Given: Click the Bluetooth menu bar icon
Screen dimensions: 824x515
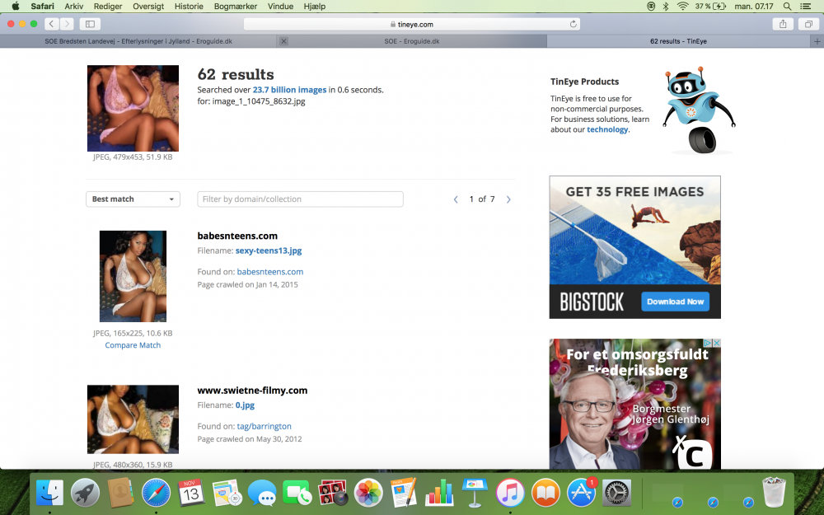Looking at the screenshot, I should (x=665, y=7).
